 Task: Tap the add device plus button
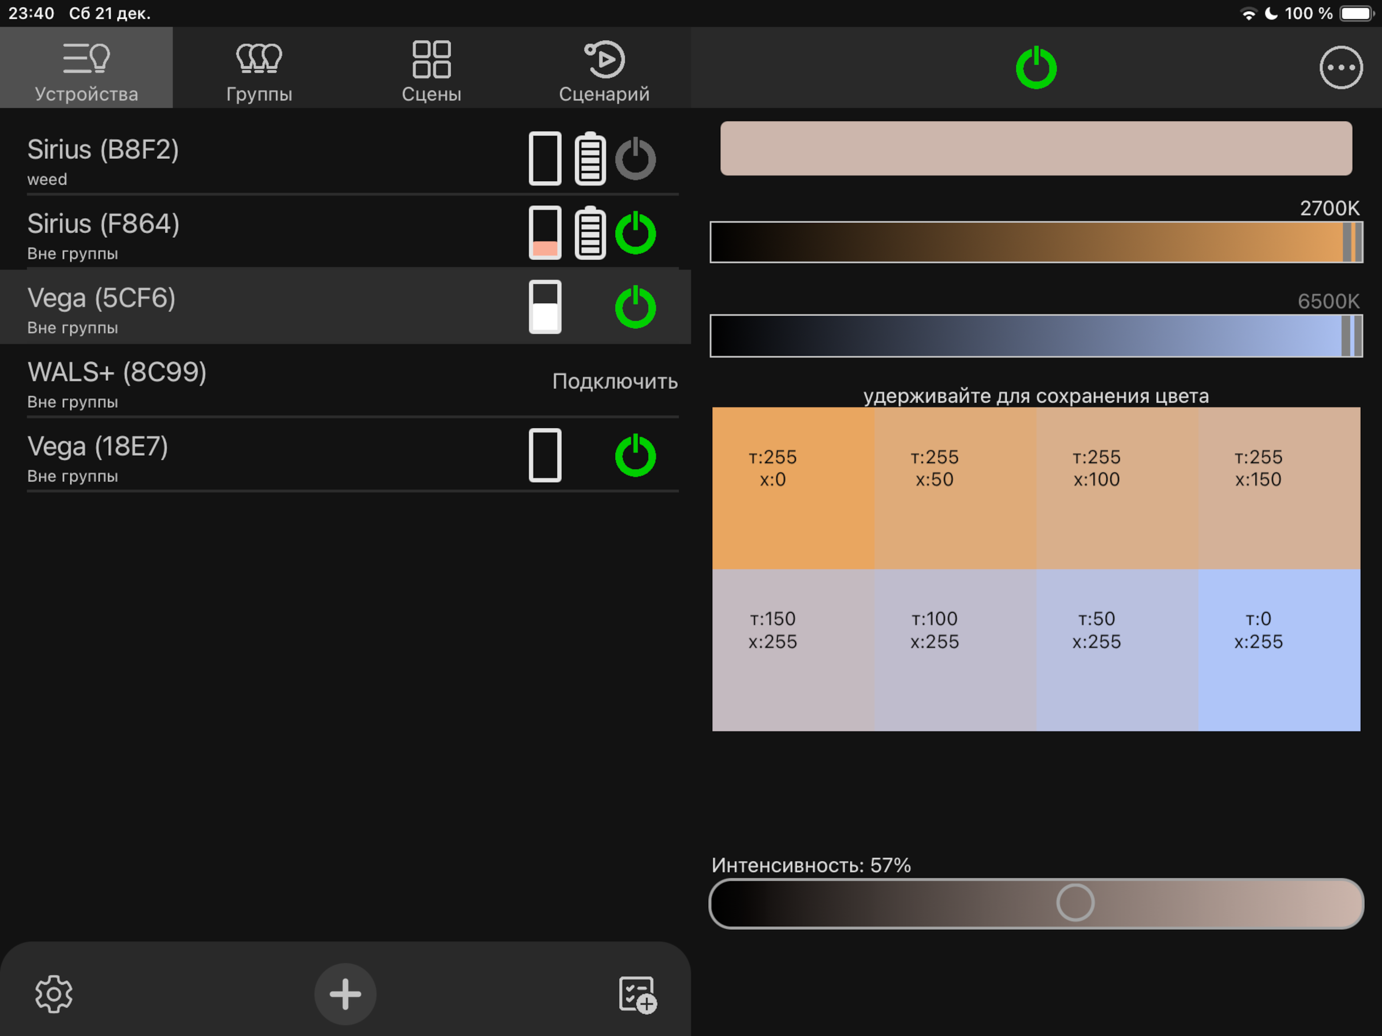(x=345, y=994)
